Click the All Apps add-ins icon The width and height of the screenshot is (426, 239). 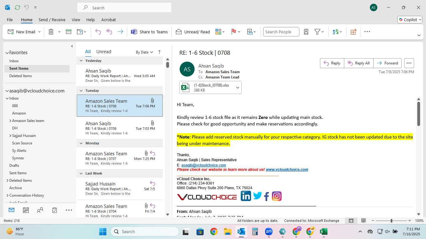click(x=353, y=32)
